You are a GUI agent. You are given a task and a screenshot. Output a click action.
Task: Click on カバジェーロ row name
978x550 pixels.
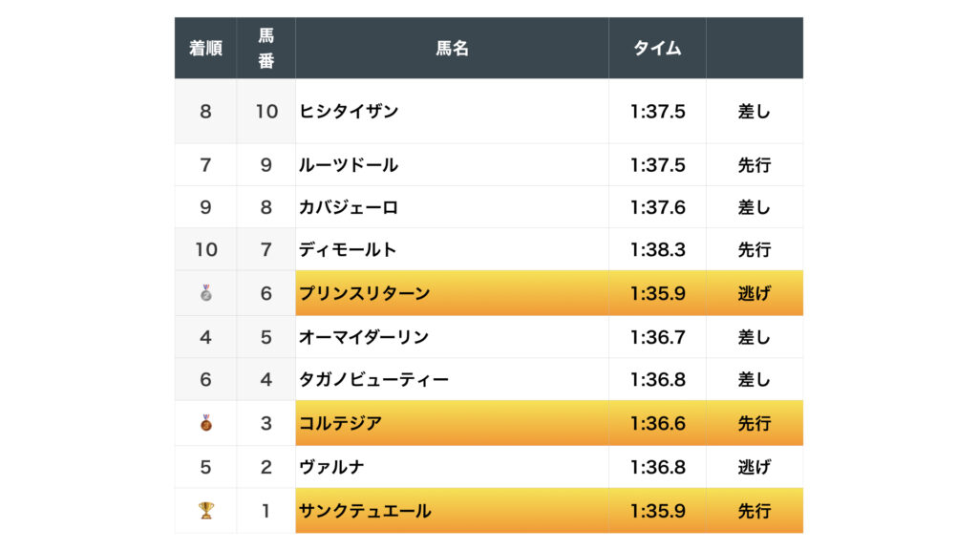click(349, 207)
